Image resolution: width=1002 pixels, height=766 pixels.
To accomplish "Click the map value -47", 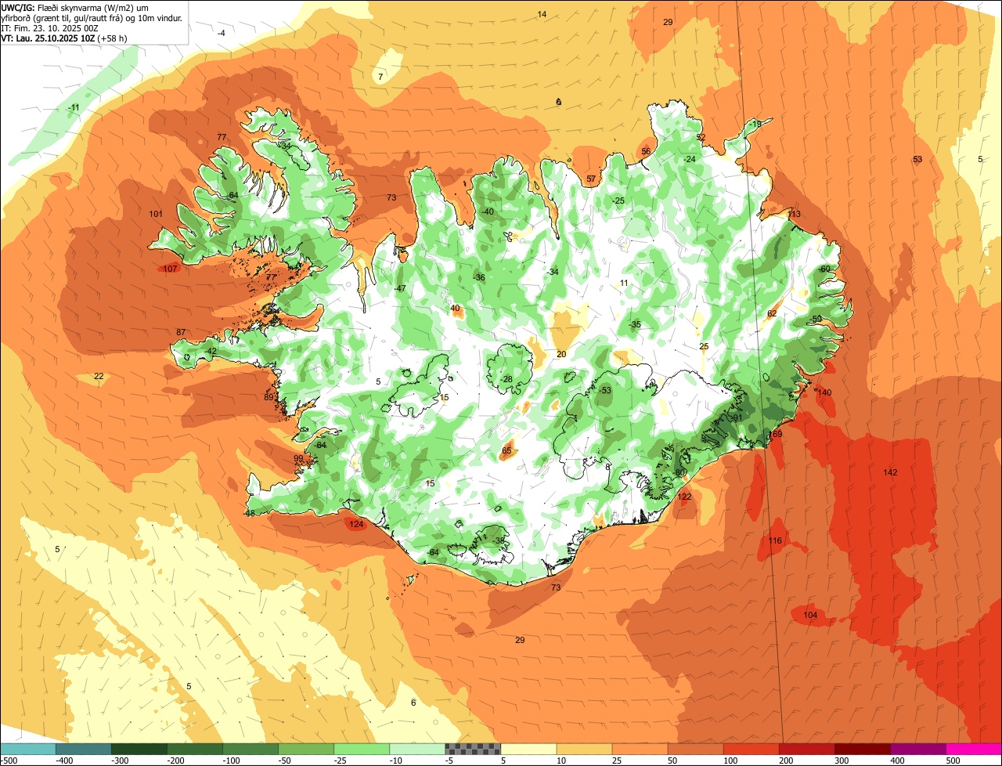I will coord(400,289).
